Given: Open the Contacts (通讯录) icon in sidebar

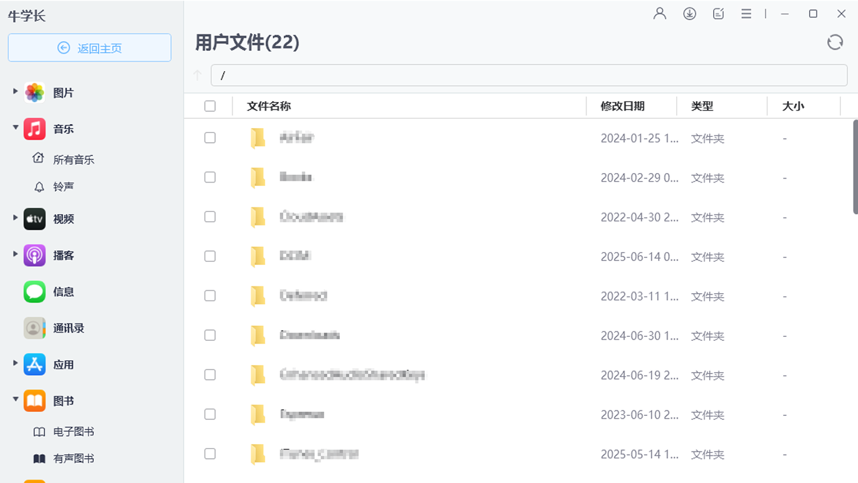Looking at the screenshot, I should [x=35, y=328].
